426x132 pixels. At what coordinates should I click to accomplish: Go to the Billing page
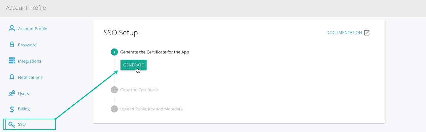[x=24, y=109]
